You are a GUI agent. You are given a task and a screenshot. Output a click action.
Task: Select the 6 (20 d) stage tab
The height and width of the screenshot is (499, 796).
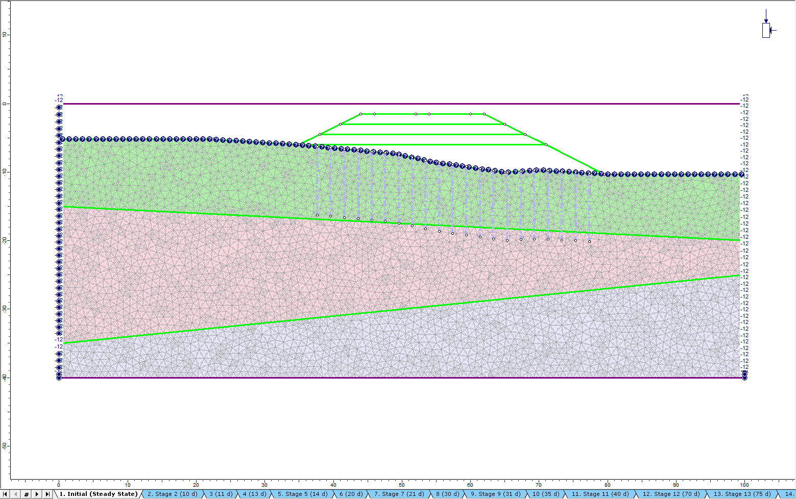point(351,494)
